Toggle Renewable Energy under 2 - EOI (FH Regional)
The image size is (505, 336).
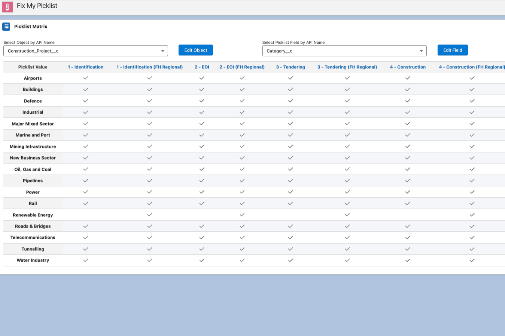242,215
